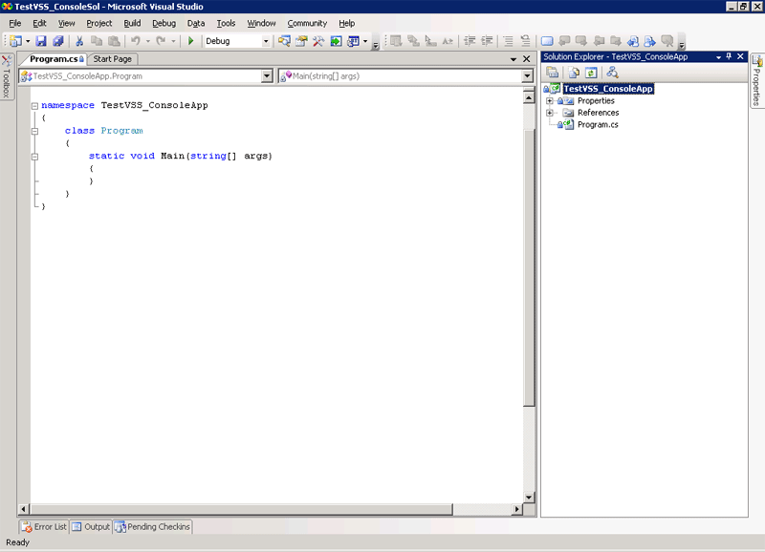
Task: Click the Save All toolbar icon
Action: click(x=58, y=41)
